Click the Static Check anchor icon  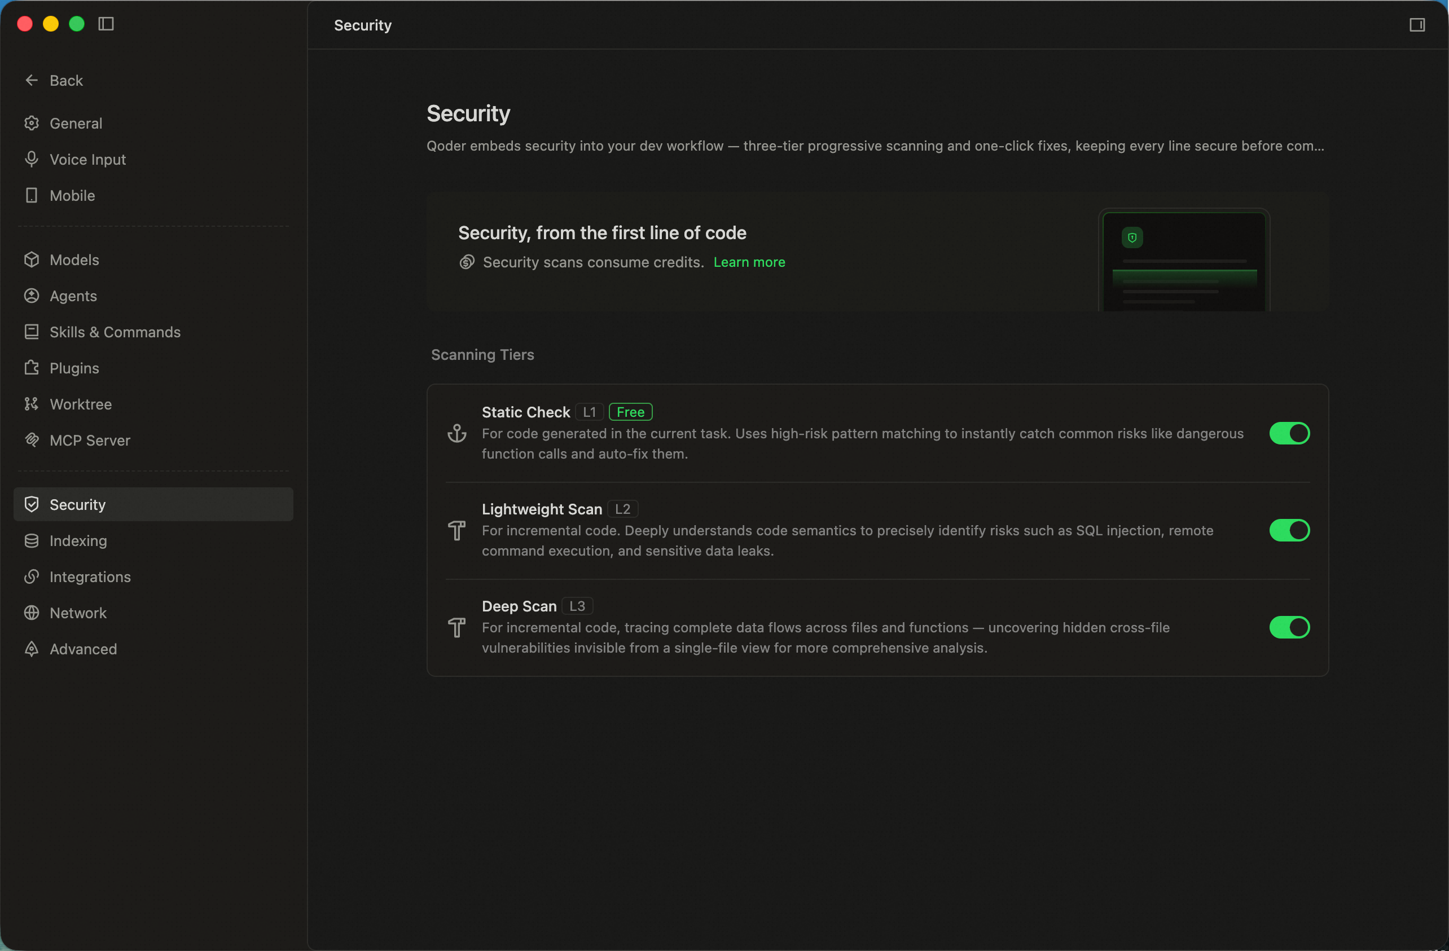click(x=457, y=433)
